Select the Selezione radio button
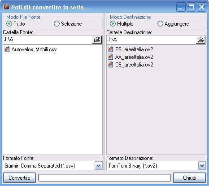 click(57, 24)
